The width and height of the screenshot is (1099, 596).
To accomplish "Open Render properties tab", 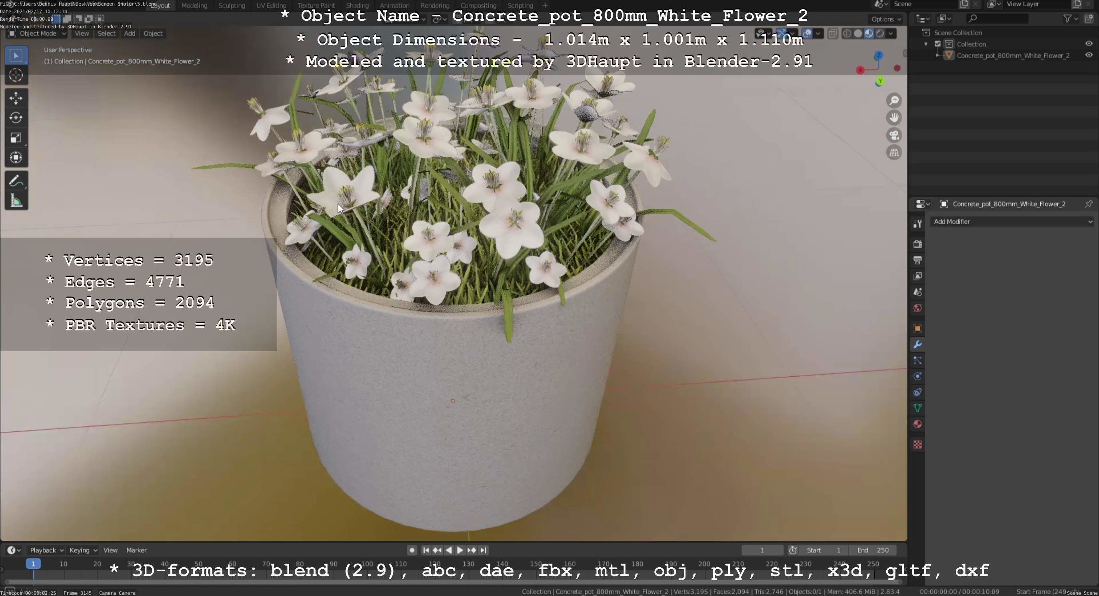I will coord(917,244).
